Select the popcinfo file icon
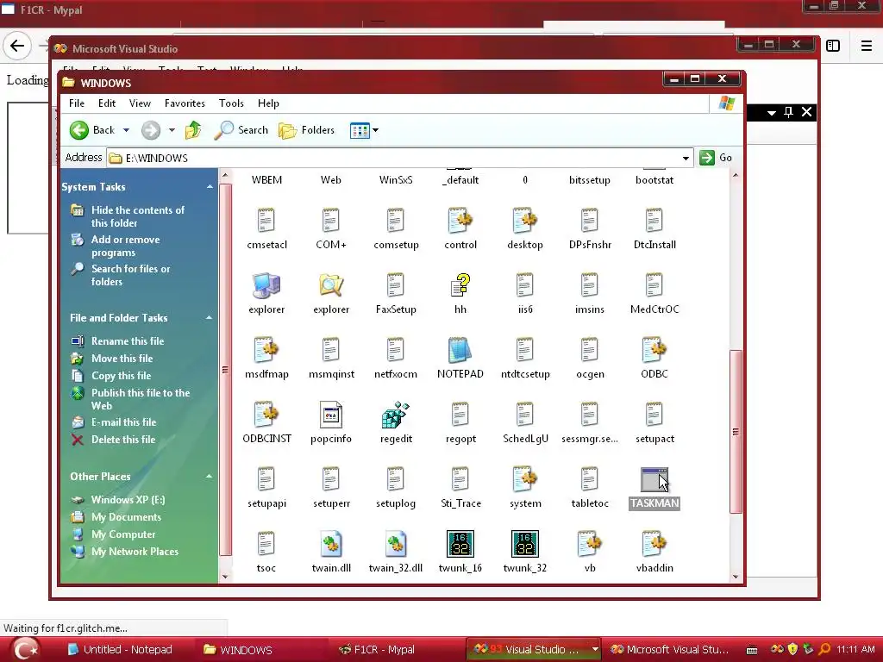883x662 pixels. 330,415
